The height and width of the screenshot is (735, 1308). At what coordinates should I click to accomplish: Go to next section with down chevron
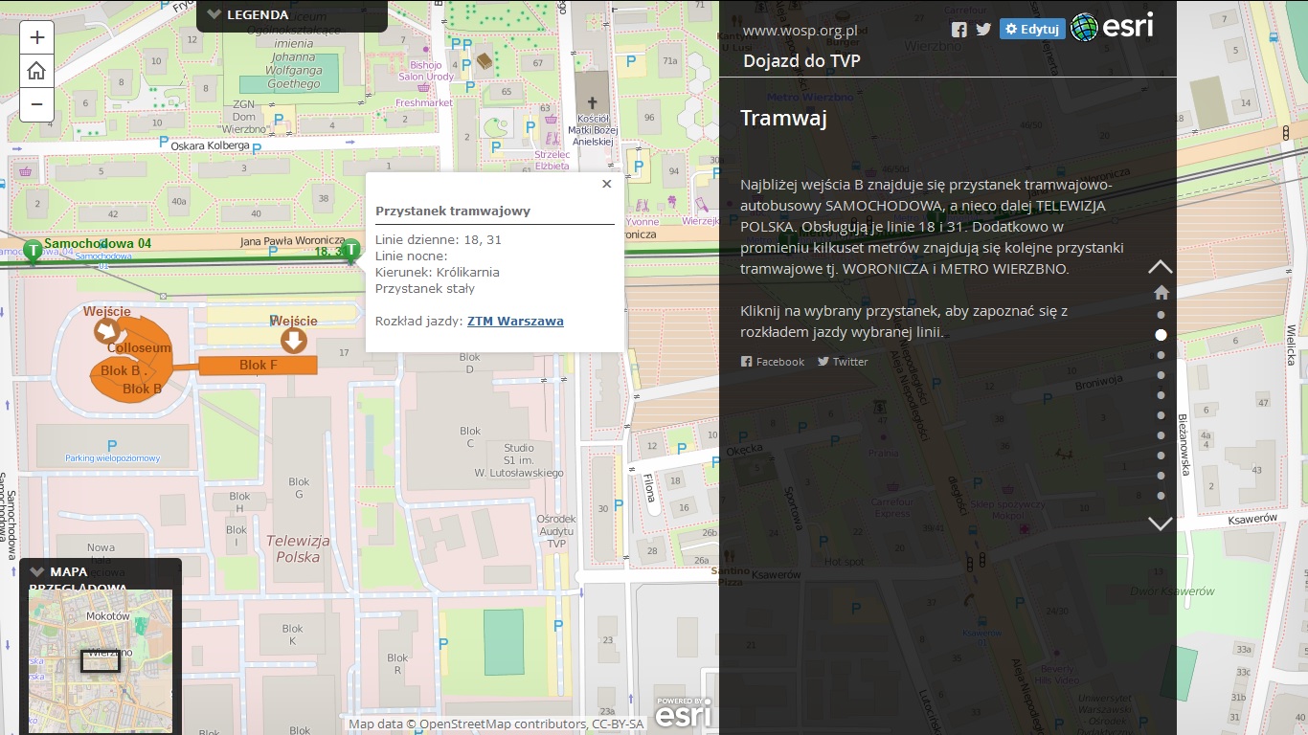click(x=1161, y=523)
